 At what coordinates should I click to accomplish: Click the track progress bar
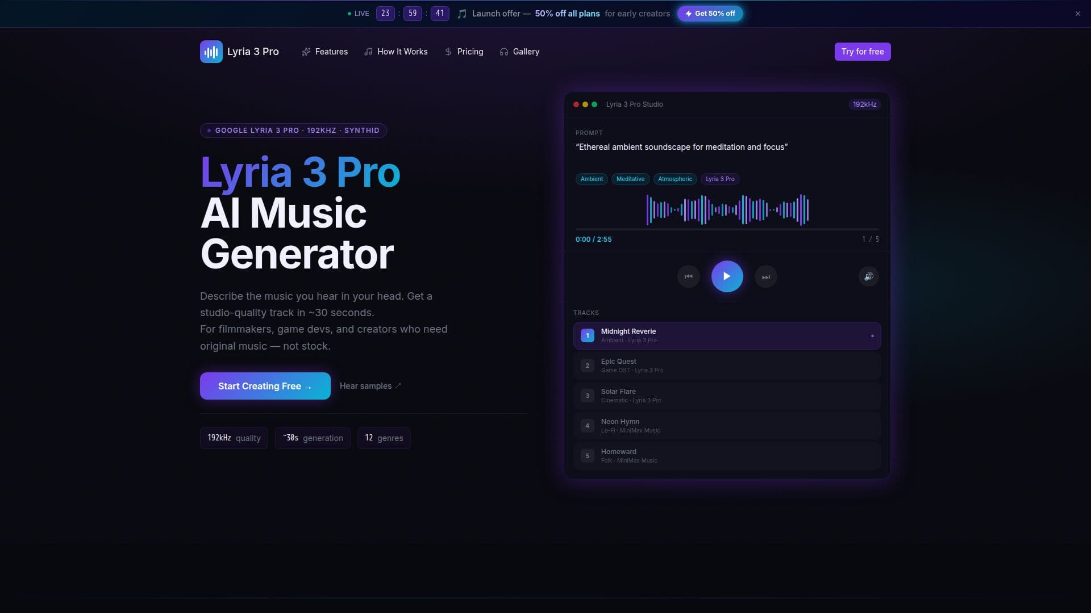[x=727, y=229]
